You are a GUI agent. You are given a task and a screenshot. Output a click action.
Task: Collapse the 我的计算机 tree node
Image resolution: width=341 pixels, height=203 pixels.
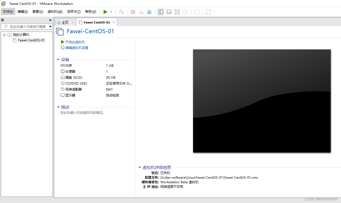(x=4, y=35)
